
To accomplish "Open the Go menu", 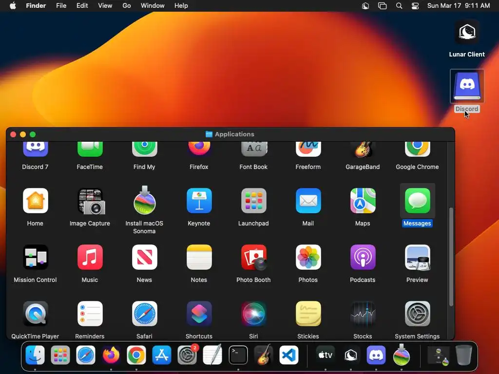I will [127, 6].
